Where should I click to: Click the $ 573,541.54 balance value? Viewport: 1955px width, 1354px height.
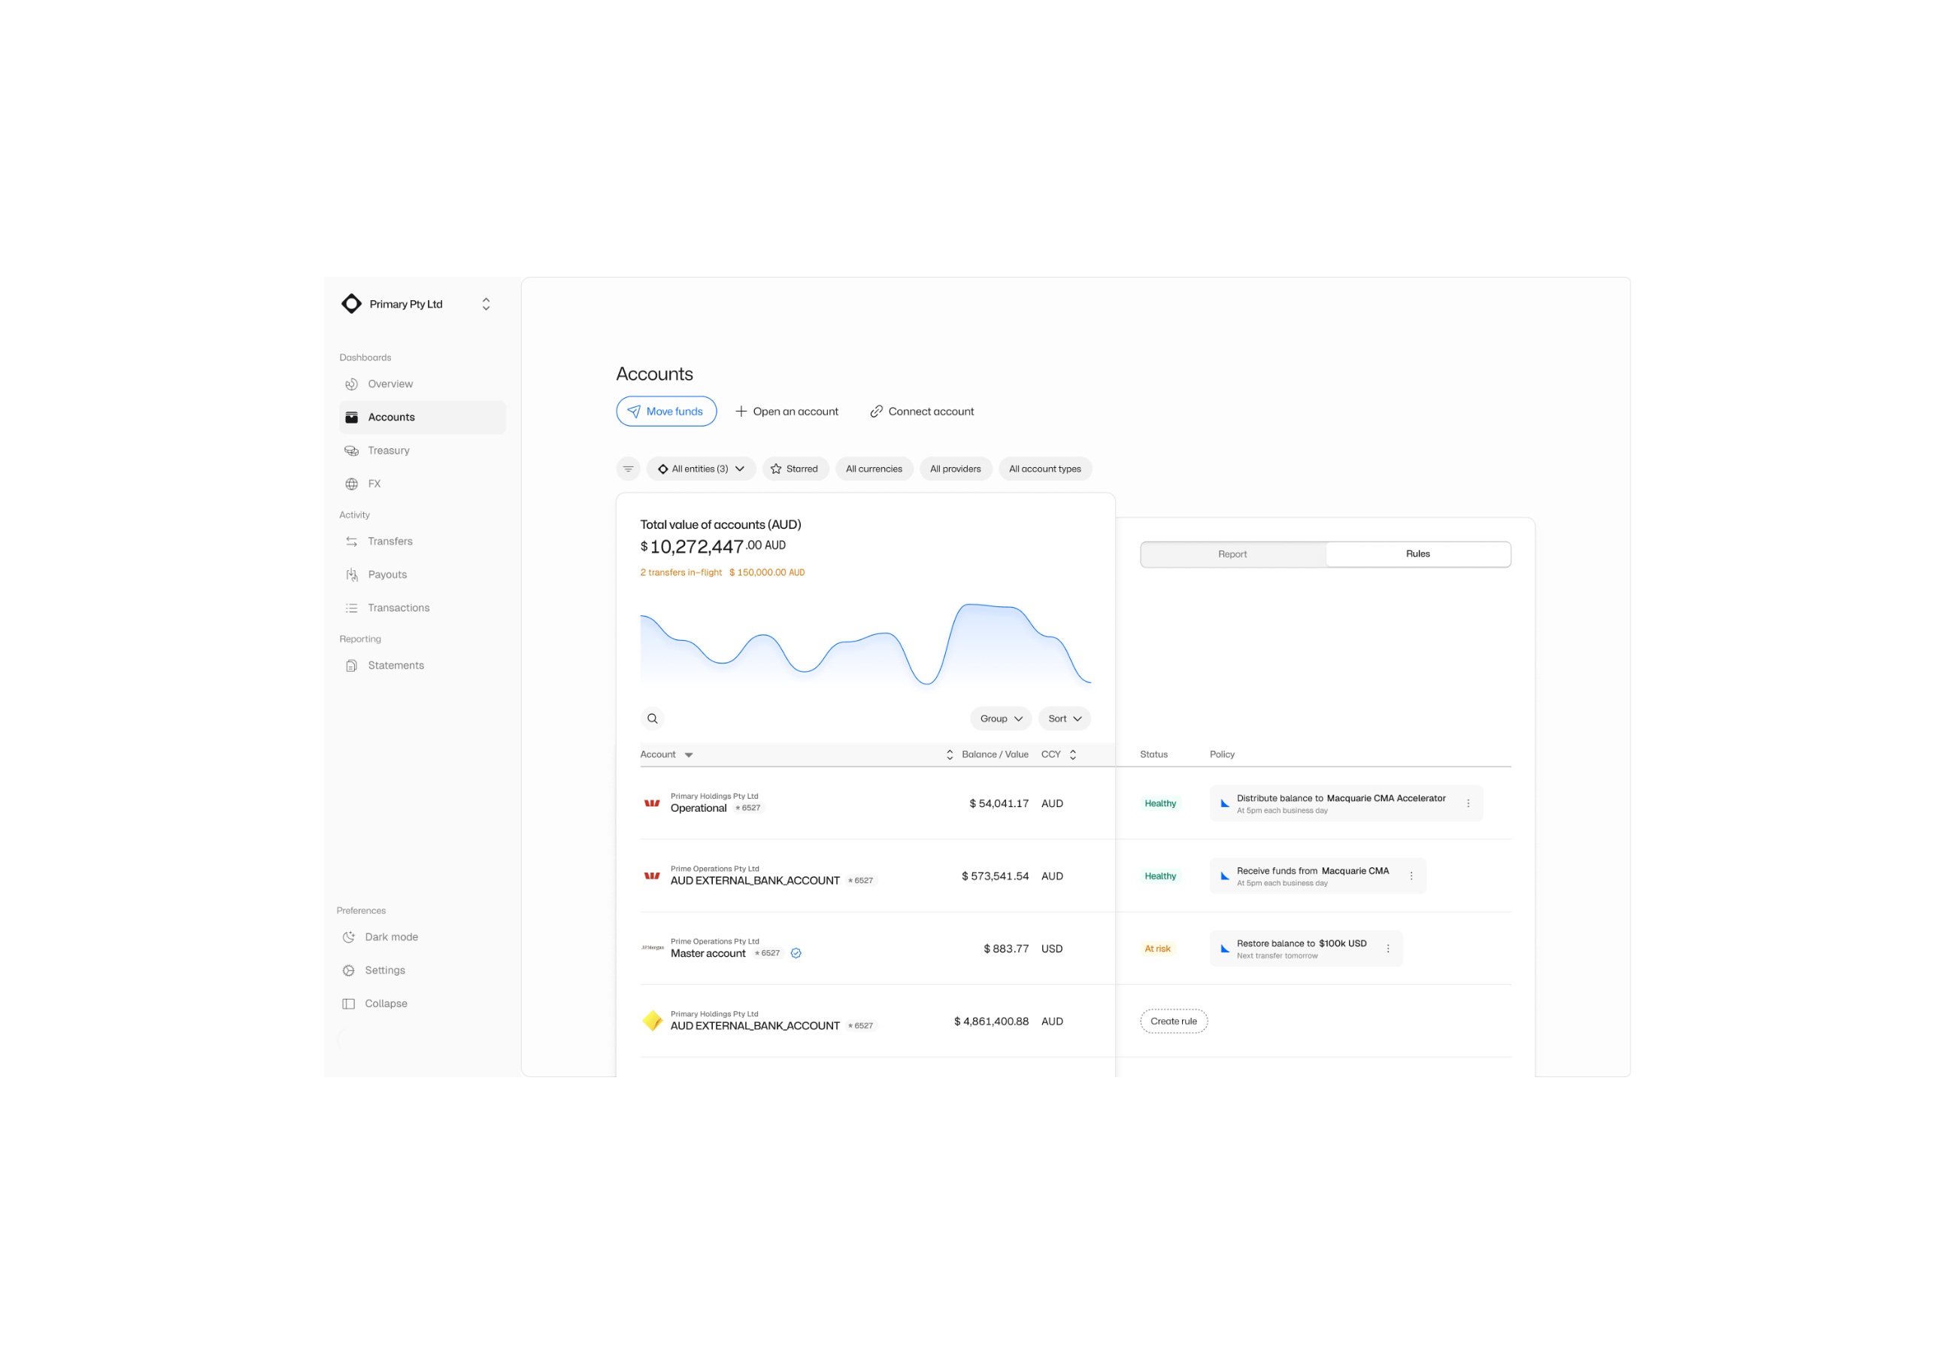(995, 876)
